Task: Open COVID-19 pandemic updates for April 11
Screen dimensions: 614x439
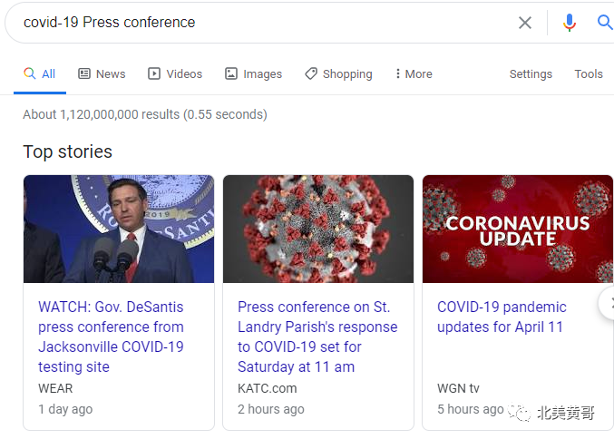Action: coord(502,317)
